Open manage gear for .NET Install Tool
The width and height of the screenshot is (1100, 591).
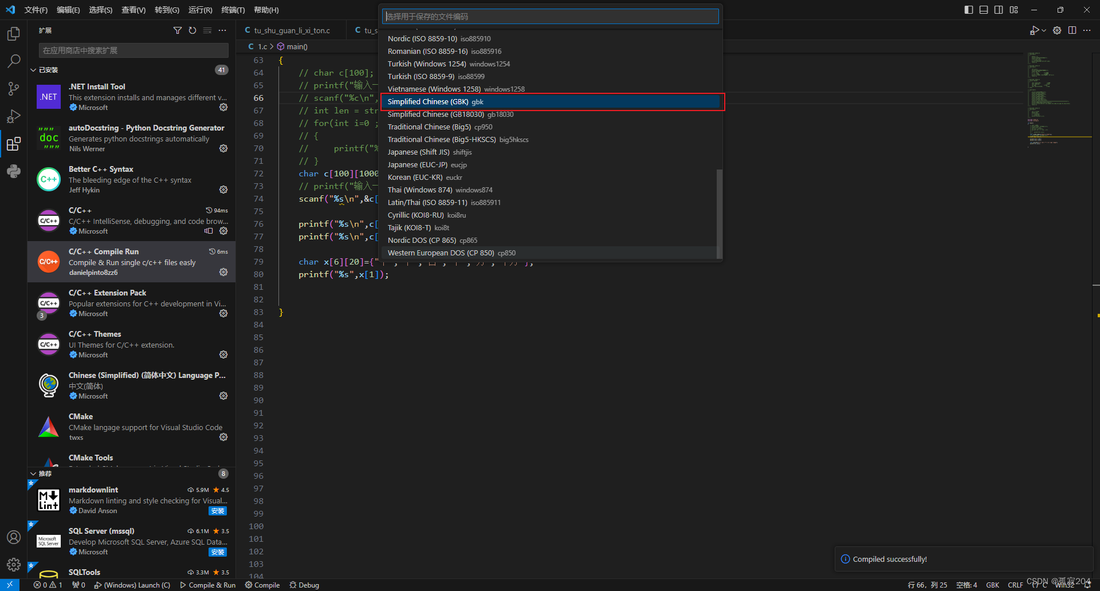pos(223,107)
